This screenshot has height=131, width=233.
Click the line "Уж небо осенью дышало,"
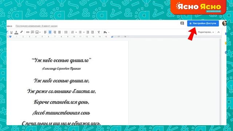pyautogui.click(x=62, y=81)
